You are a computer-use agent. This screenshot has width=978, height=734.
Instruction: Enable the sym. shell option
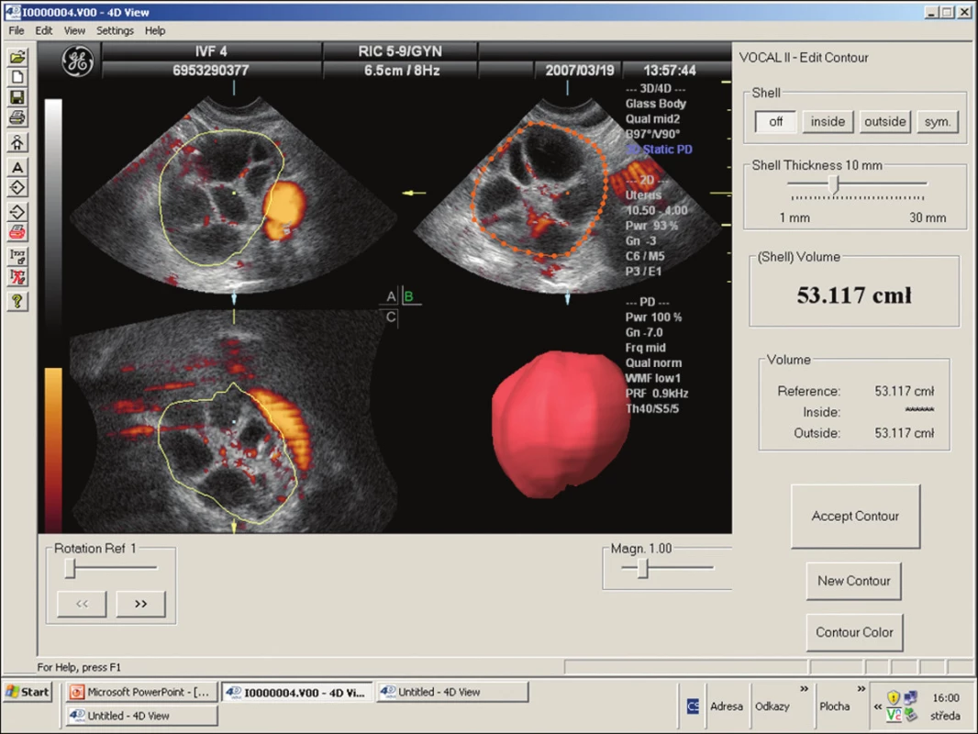pyautogui.click(x=938, y=122)
